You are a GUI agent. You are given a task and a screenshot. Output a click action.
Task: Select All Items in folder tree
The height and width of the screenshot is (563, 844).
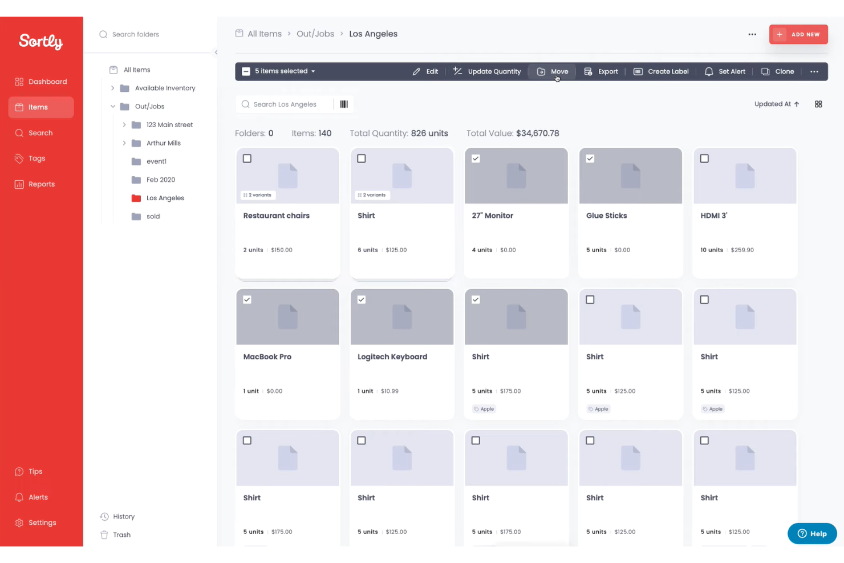[137, 70]
